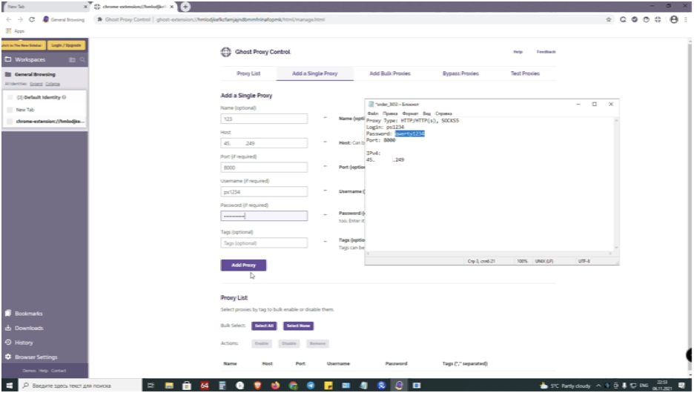Click the Windows Start button
Image resolution: width=697 pixels, height=393 pixels.
[8, 386]
